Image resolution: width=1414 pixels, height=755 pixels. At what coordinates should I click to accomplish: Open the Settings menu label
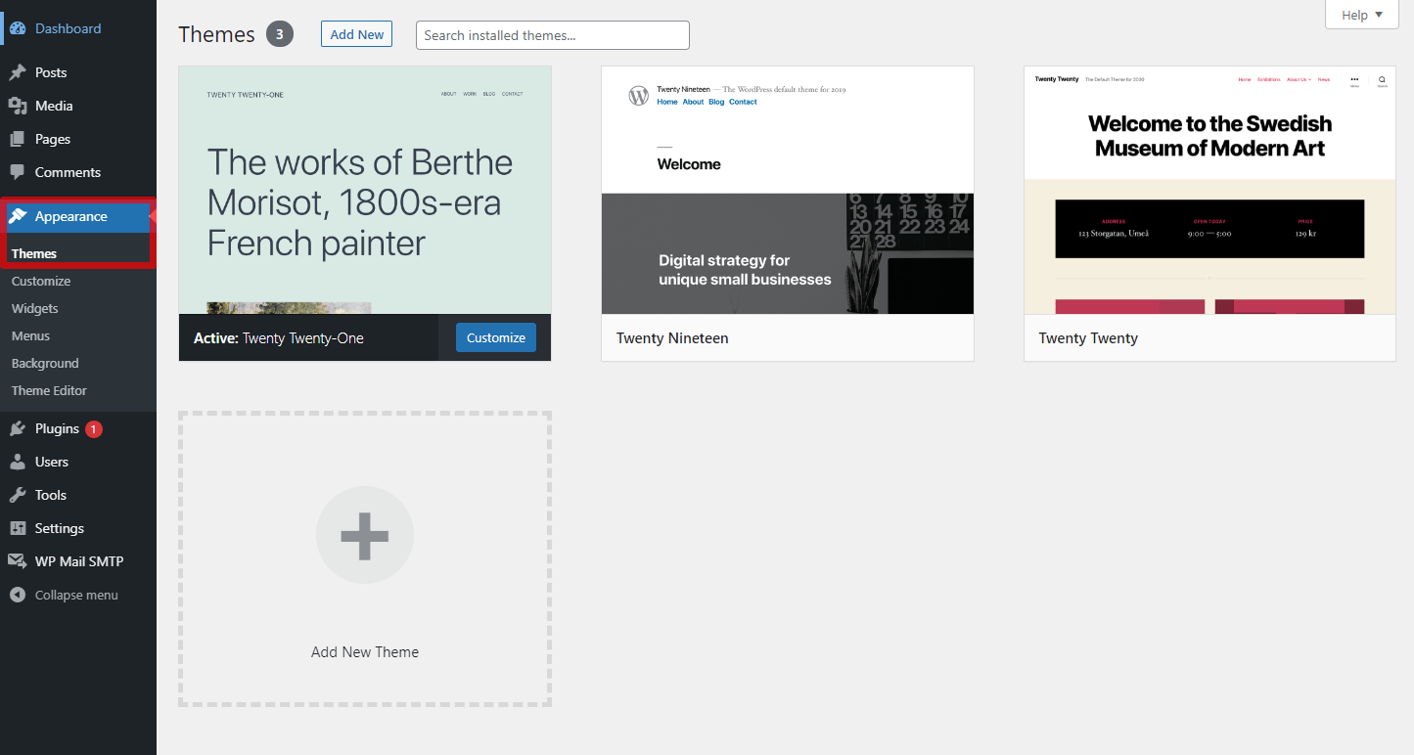coord(60,528)
